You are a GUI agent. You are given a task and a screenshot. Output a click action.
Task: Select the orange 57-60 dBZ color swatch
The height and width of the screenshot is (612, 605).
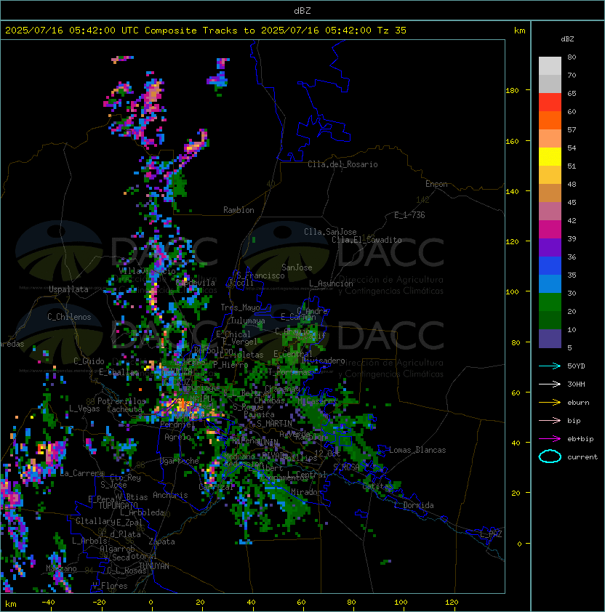[x=550, y=120]
